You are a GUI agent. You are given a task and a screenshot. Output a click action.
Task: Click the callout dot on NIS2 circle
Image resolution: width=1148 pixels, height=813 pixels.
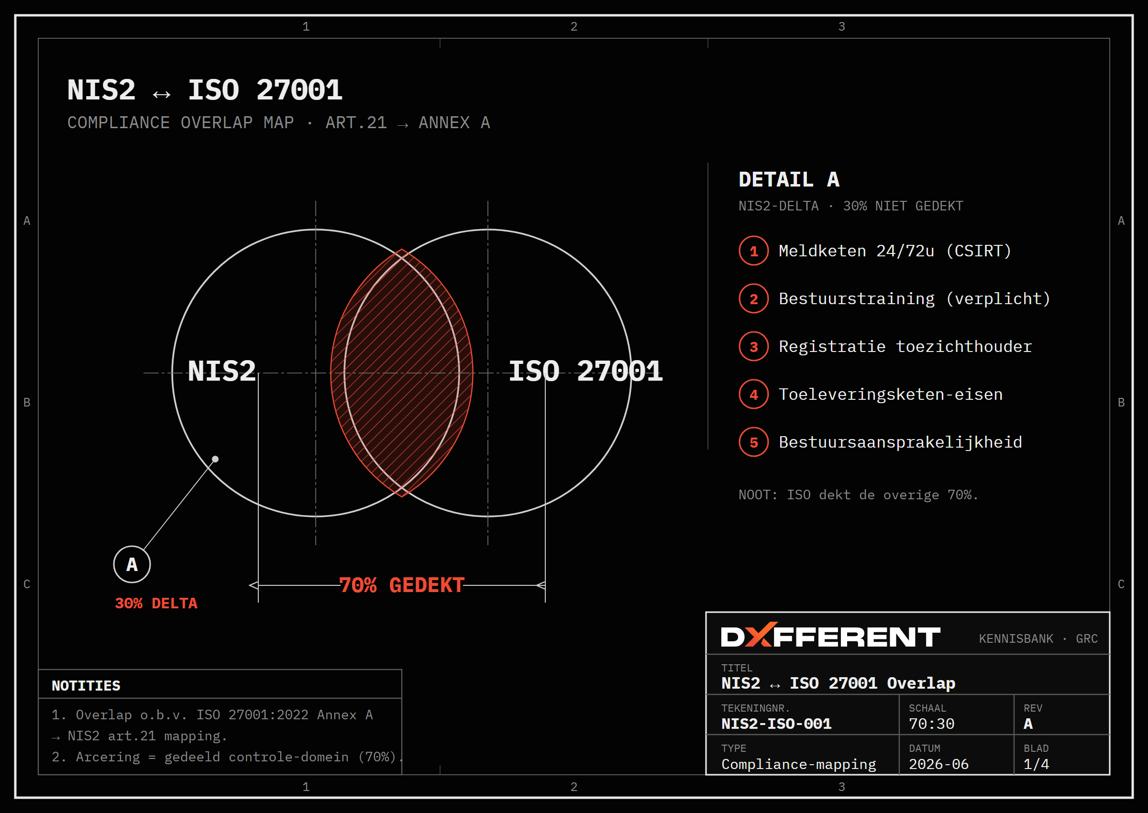tap(215, 459)
